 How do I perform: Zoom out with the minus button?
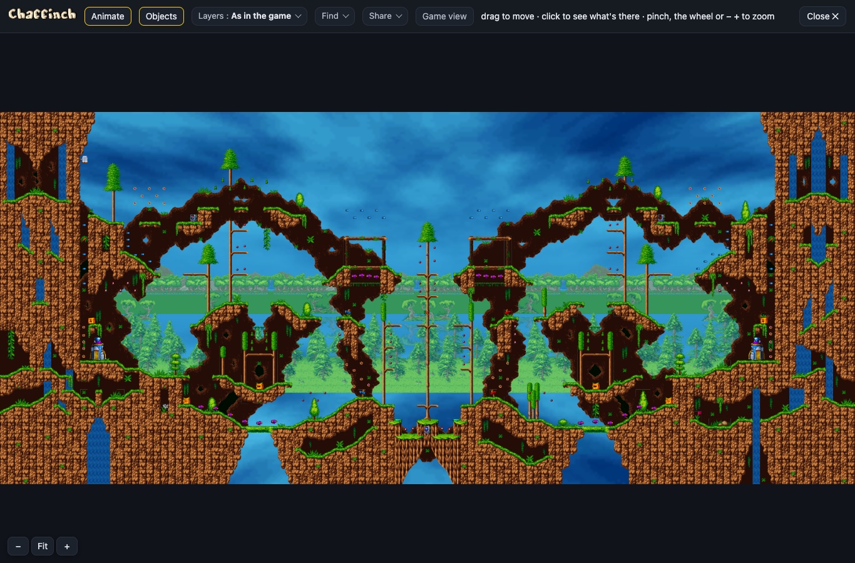click(x=18, y=546)
